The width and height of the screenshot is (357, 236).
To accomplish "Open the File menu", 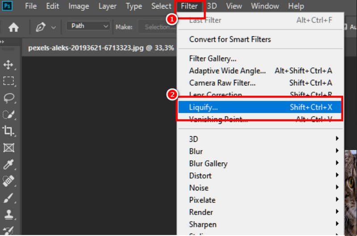I will [31, 6].
